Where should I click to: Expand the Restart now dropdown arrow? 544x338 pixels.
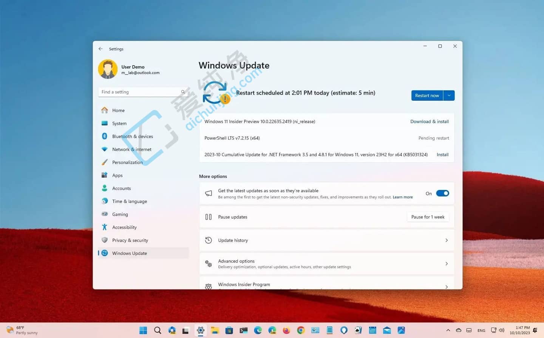(x=449, y=95)
